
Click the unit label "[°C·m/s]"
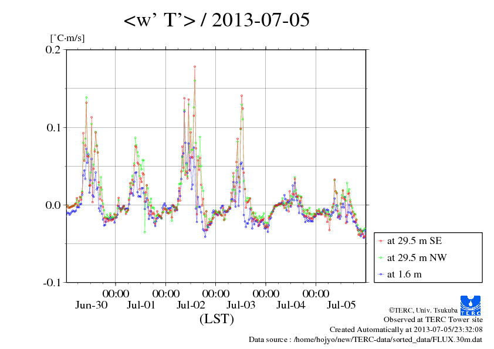(x=67, y=38)
